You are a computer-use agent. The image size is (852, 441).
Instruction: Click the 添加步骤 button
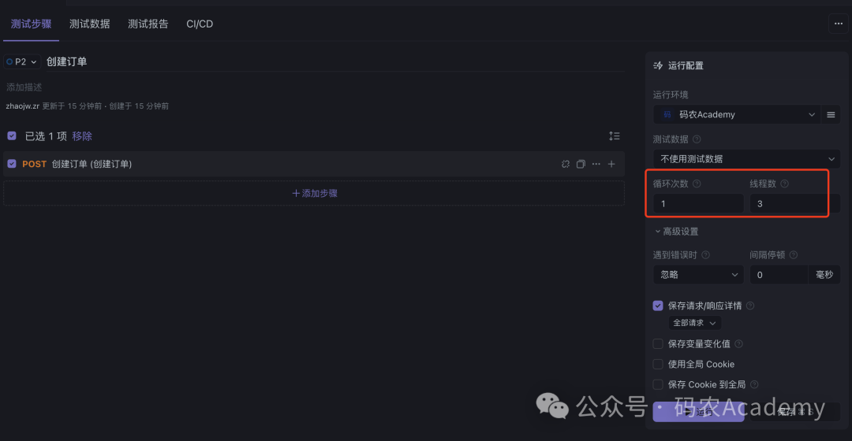(315, 193)
